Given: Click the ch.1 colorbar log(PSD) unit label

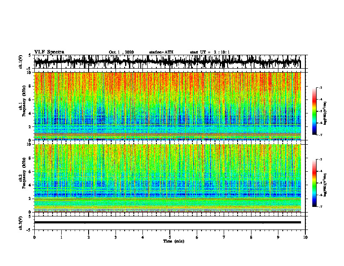Looking at the screenshot, I should [x=325, y=113].
